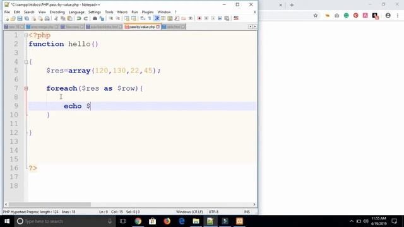Click the Save All toolbar icon
Viewport: 404px width, 227px height.
(27, 18)
